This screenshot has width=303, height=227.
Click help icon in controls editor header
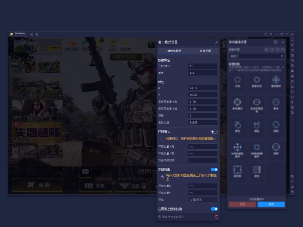tap(275, 42)
